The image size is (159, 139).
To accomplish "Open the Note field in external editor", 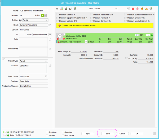I will [50, 40].
